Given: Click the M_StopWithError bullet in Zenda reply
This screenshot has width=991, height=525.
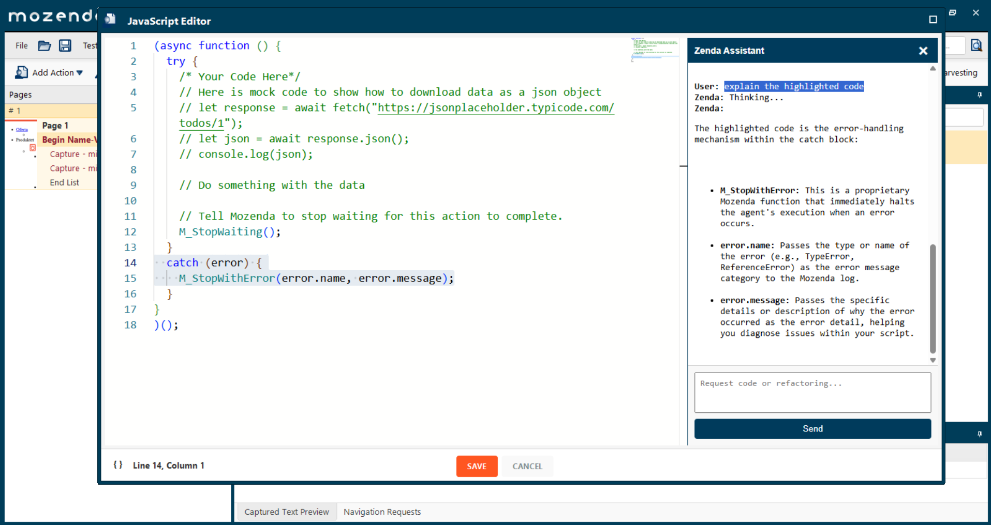Looking at the screenshot, I should [x=817, y=207].
